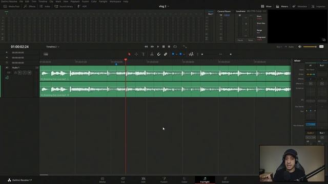
Task: Select the range selection tool
Action: click(136, 54)
